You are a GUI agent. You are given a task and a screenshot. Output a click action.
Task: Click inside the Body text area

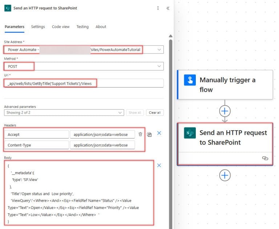79,193
